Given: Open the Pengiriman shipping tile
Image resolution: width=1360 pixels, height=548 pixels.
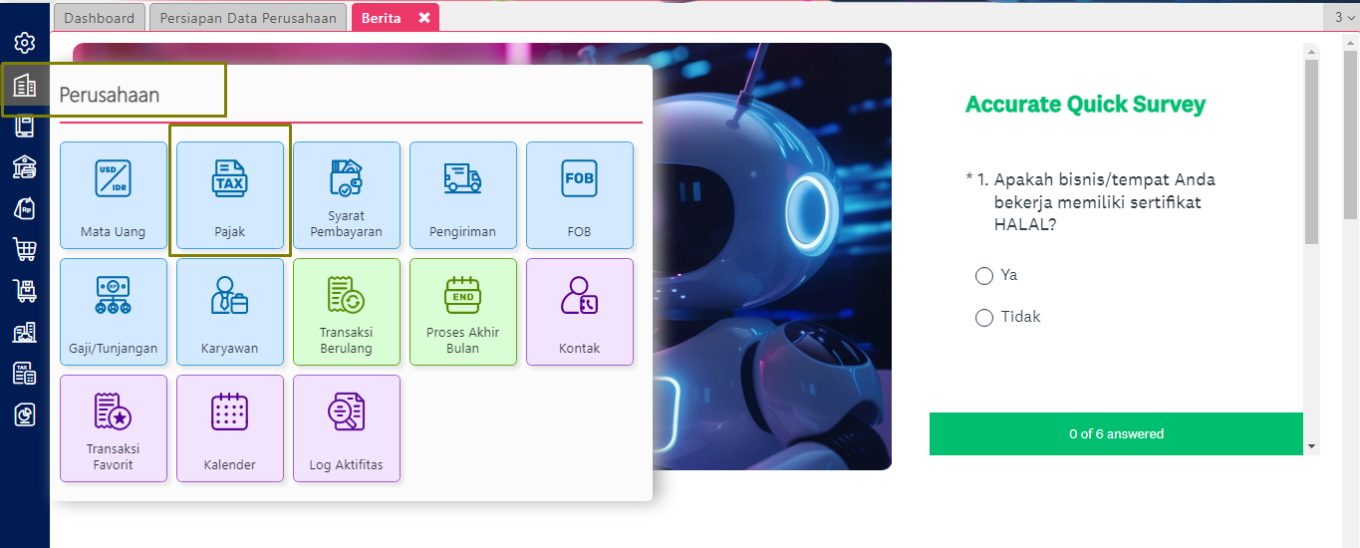Looking at the screenshot, I should (463, 195).
